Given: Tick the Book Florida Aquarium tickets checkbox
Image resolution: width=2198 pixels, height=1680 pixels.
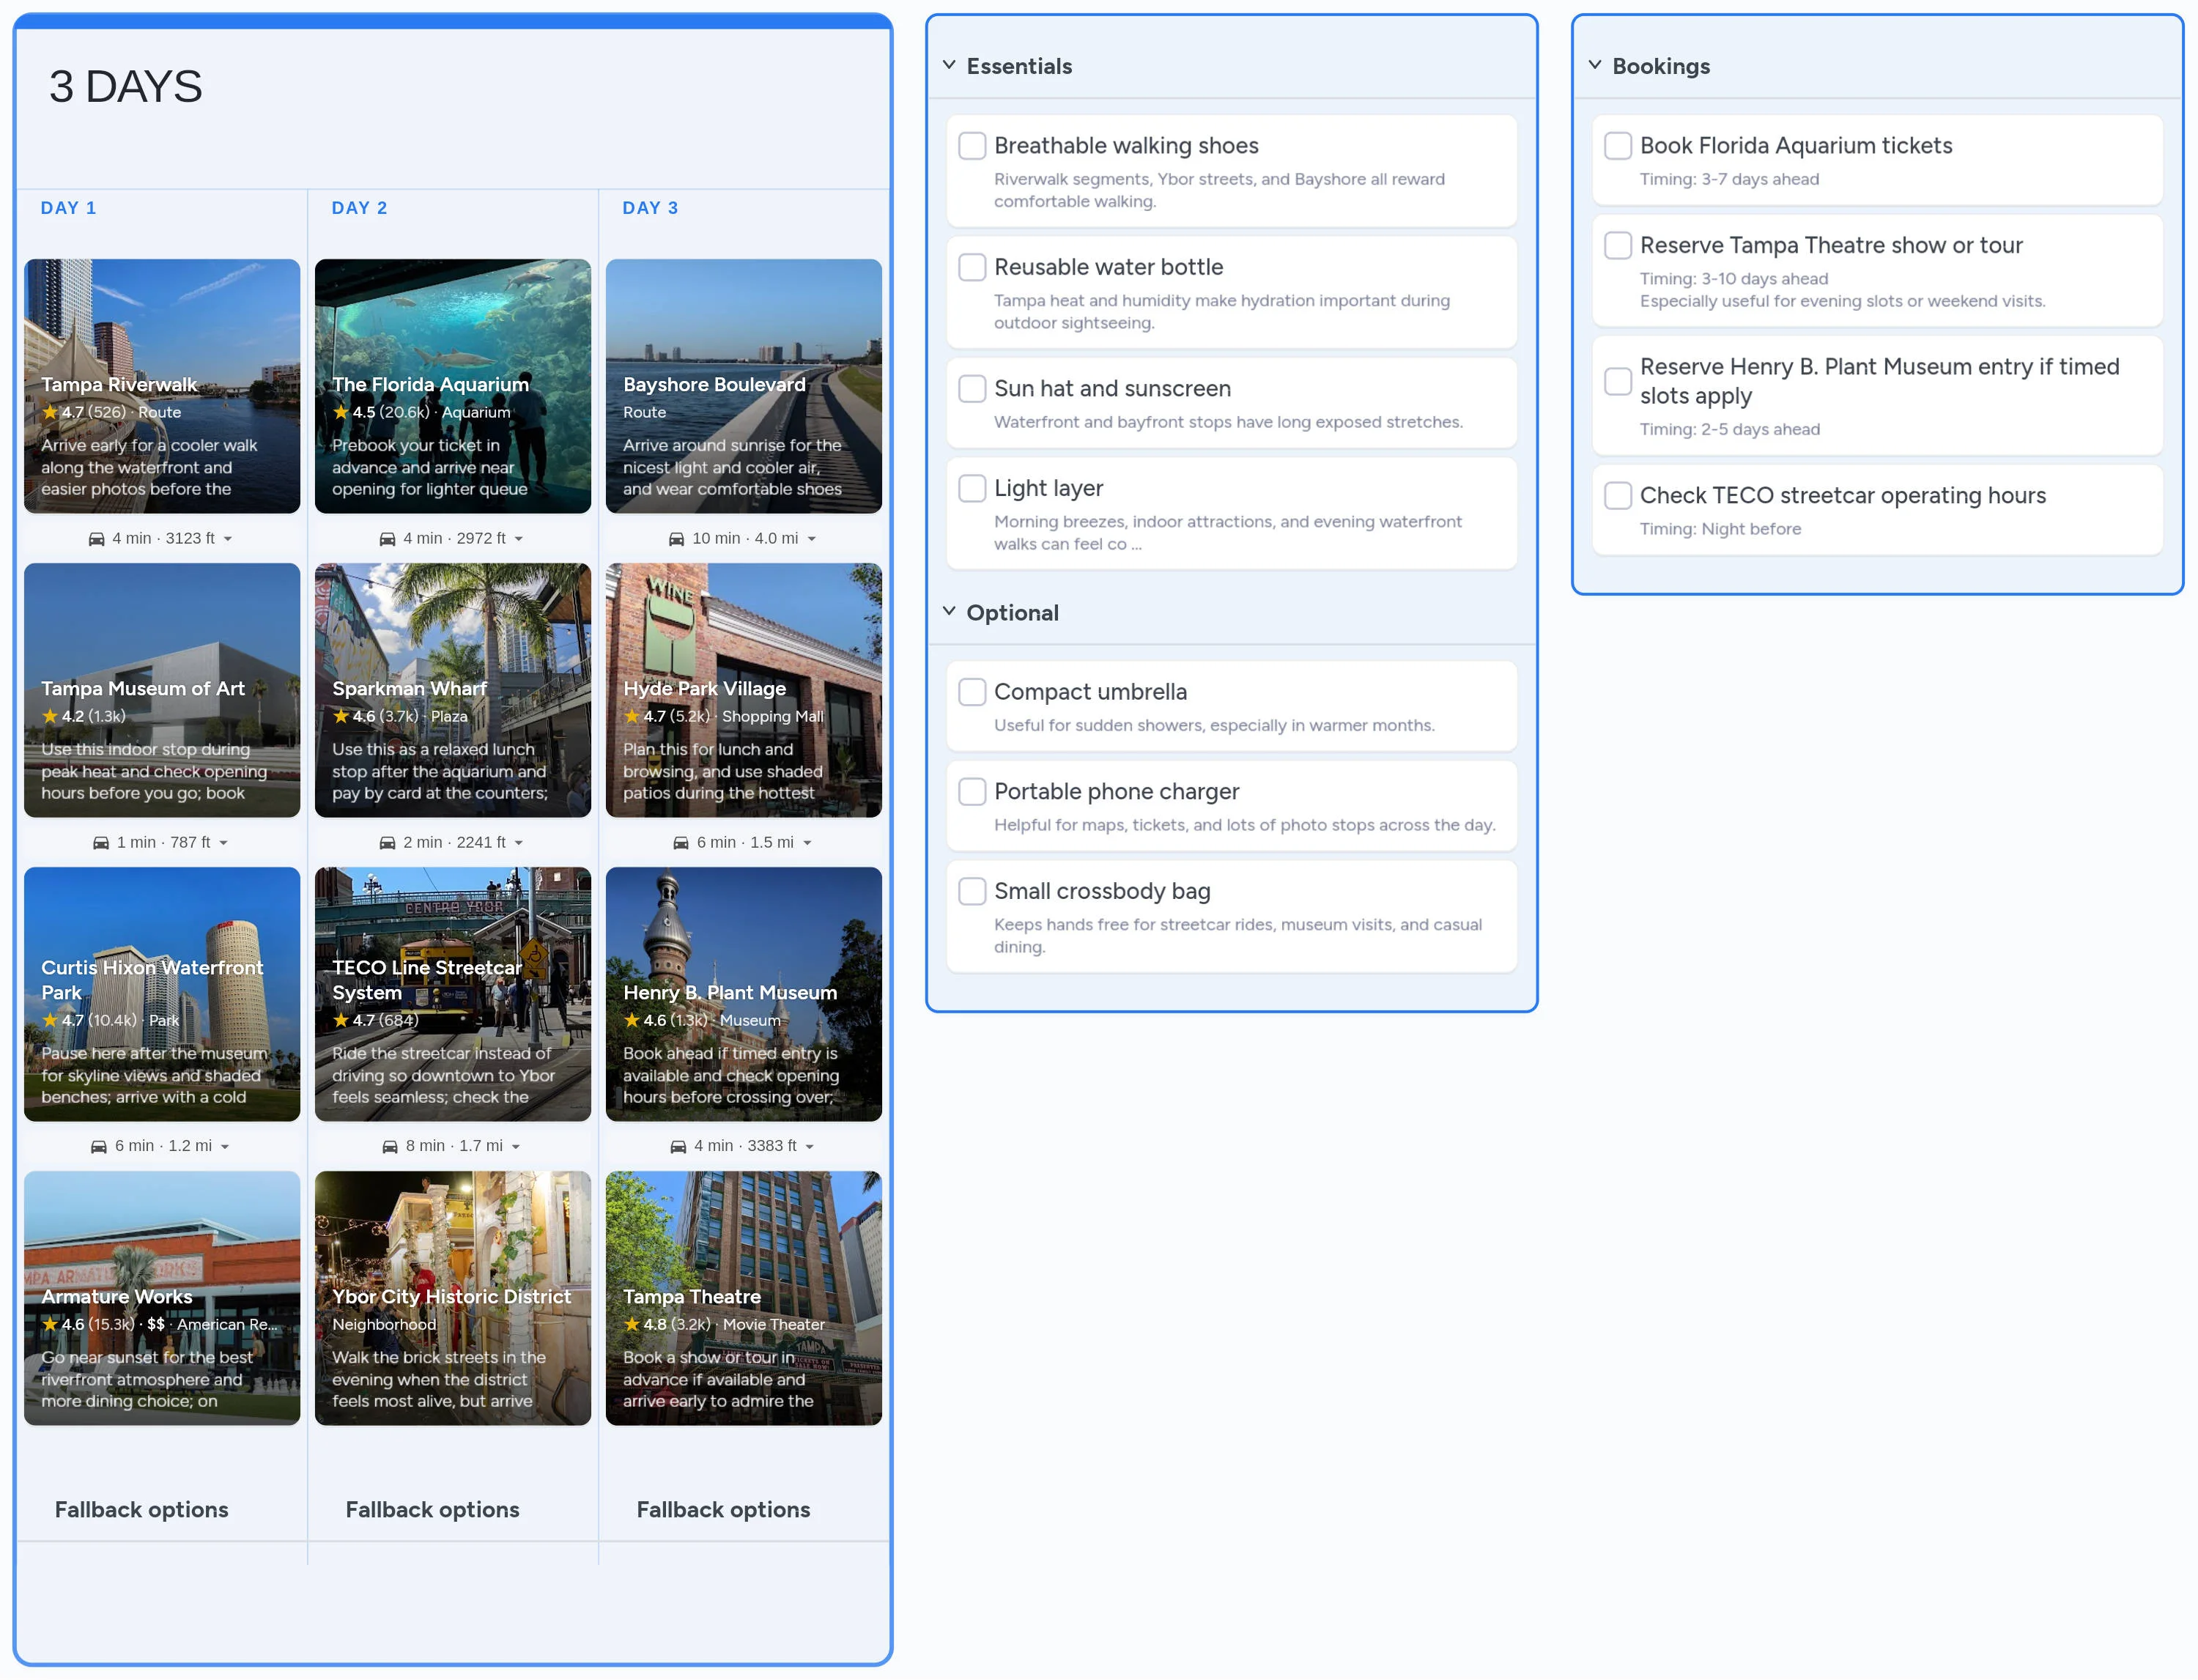Looking at the screenshot, I should click(x=1617, y=146).
